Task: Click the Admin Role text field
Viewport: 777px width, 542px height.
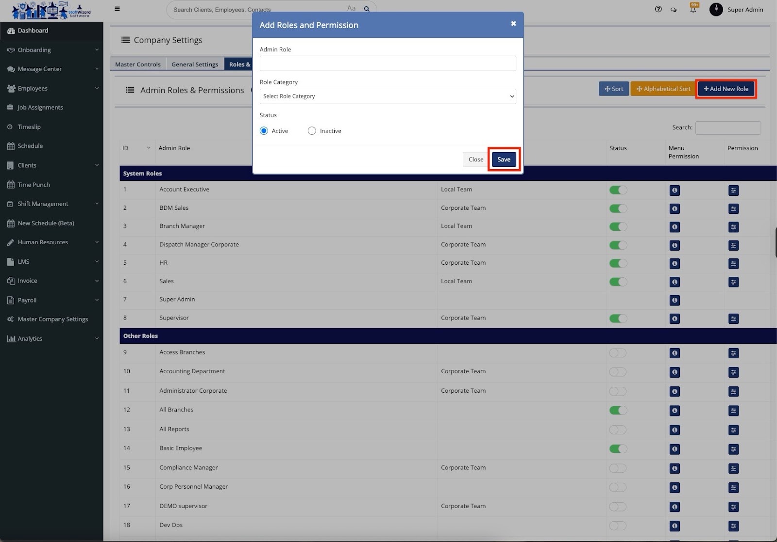Action: pos(388,64)
